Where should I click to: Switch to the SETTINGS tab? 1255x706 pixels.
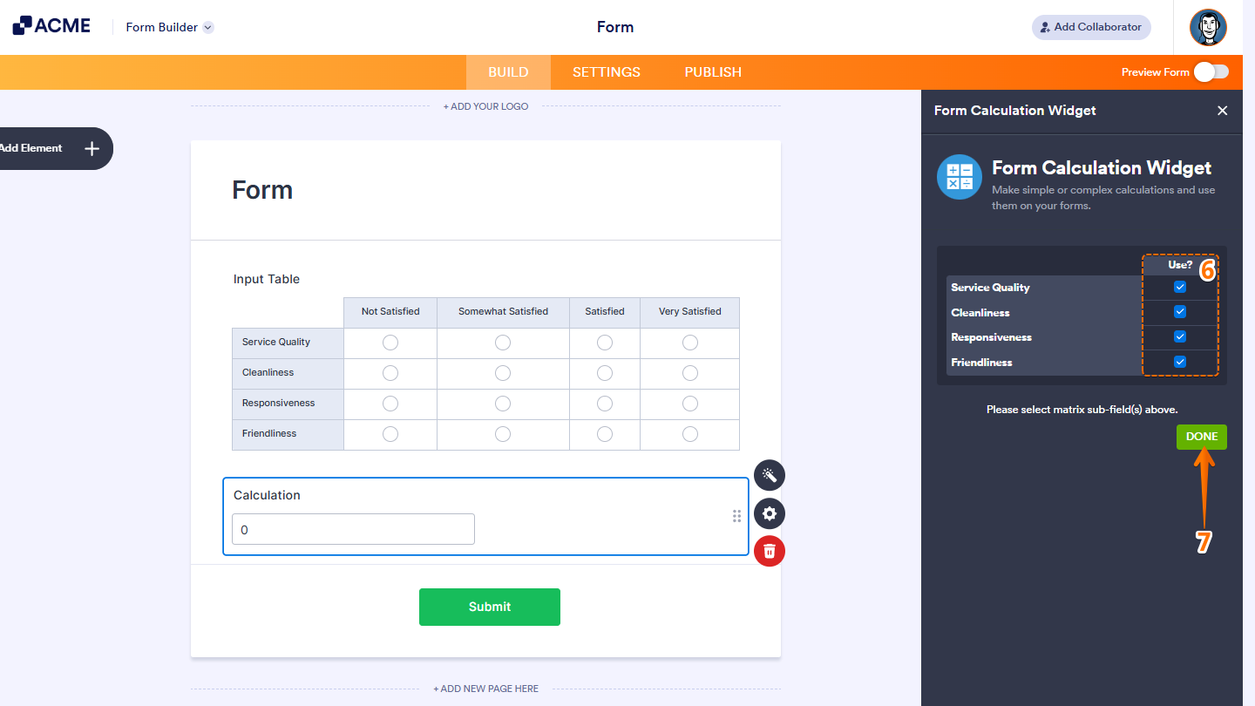click(606, 71)
